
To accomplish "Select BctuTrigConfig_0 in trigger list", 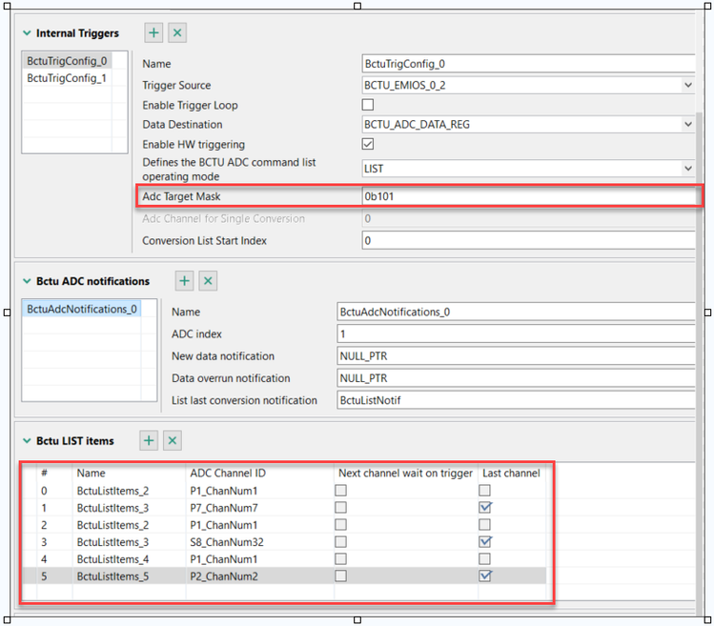I will tap(67, 61).
